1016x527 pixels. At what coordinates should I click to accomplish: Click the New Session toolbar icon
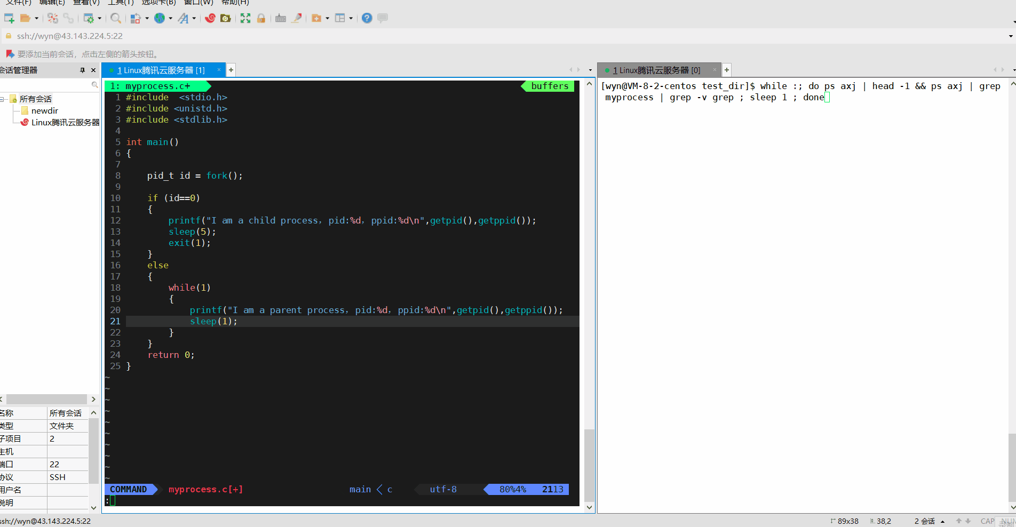click(9, 18)
